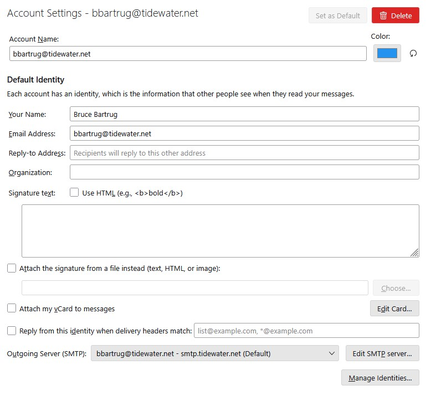Click the Edit Card button
436x406 pixels.
pyautogui.click(x=394, y=309)
